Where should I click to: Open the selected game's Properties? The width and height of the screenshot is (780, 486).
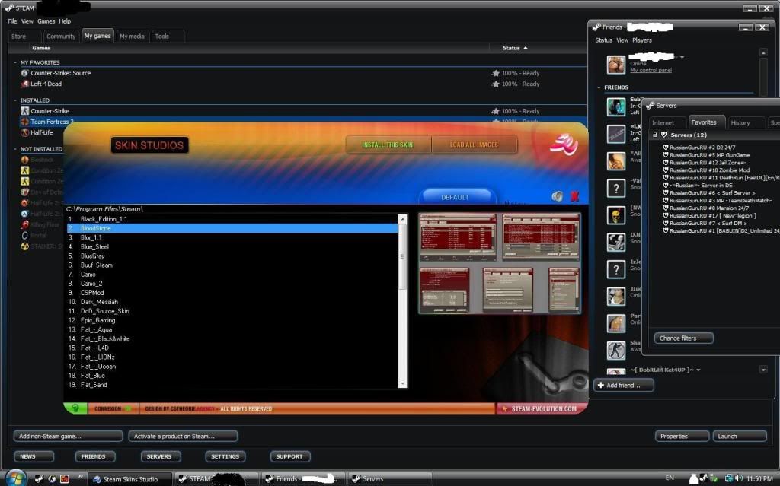[x=682, y=437]
